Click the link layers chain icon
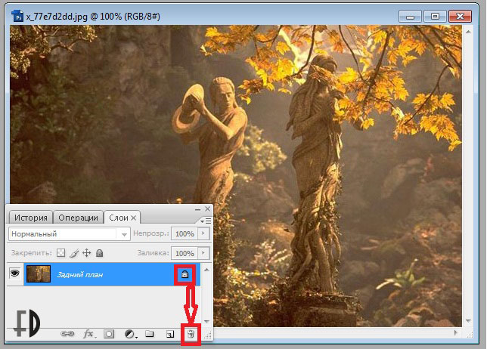The width and height of the screenshot is (487, 349). (x=68, y=334)
